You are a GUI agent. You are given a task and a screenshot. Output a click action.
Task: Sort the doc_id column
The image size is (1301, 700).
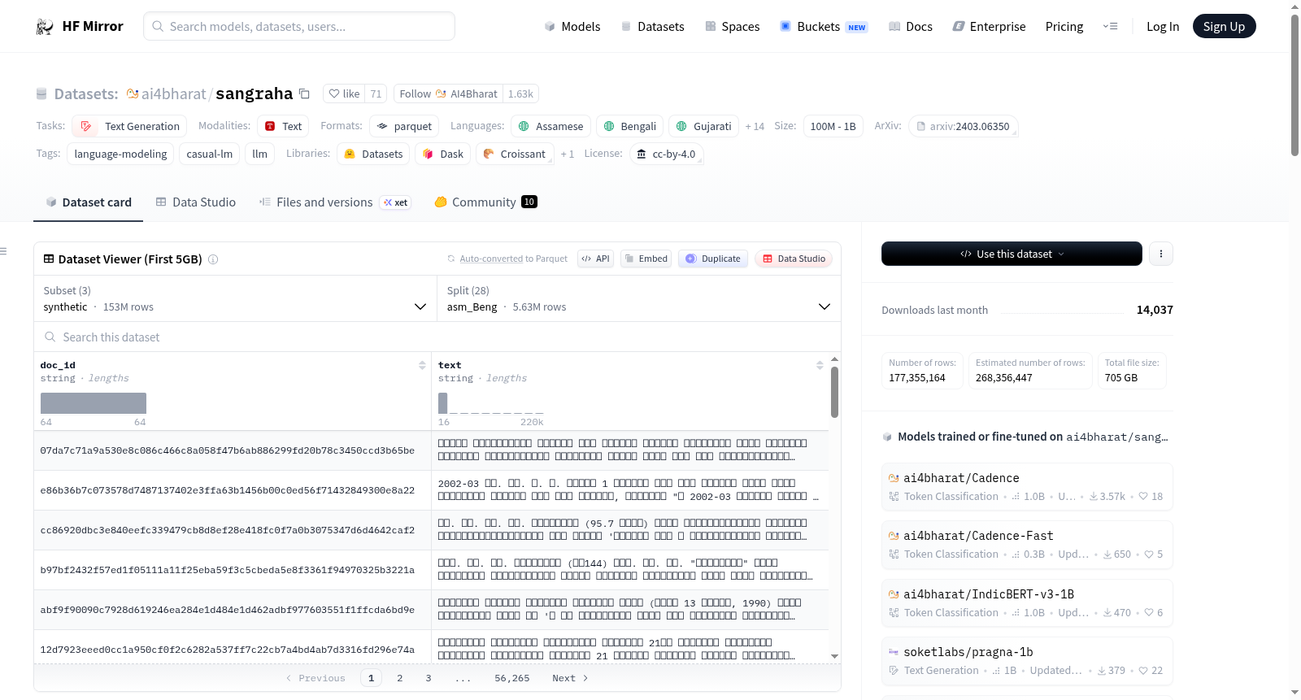coord(422,366)
